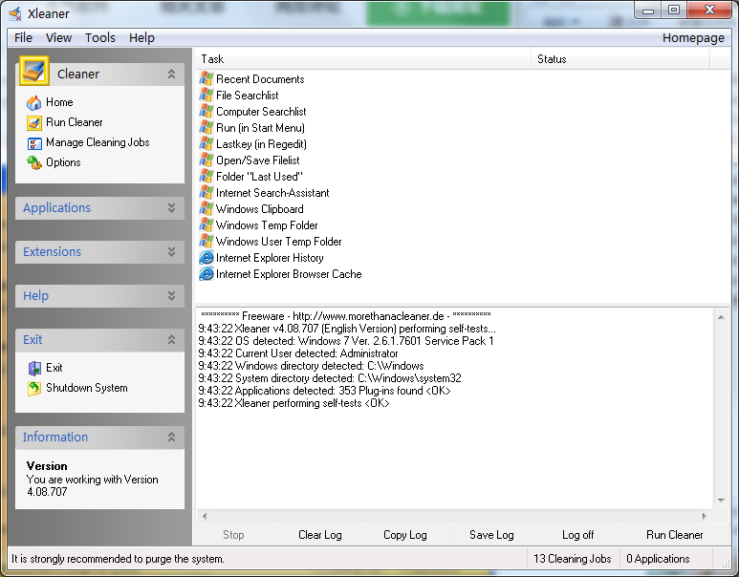This screenshot has height=577, width=739.
Task: Click the log horizontal scroll left arrow
Action: (x=205, y=516)
